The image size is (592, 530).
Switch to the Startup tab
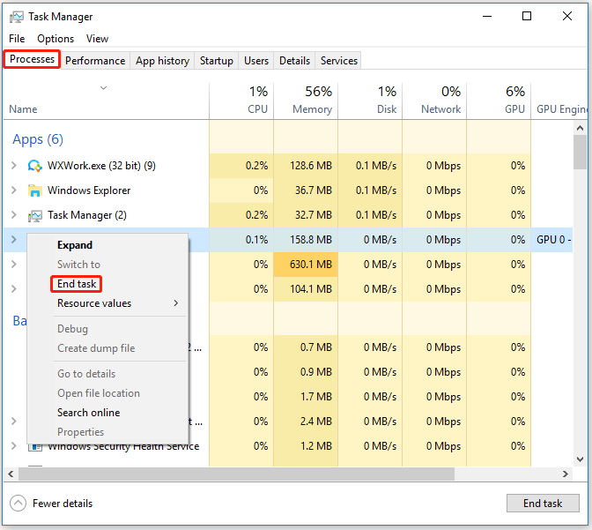click(x=217, y=61)
